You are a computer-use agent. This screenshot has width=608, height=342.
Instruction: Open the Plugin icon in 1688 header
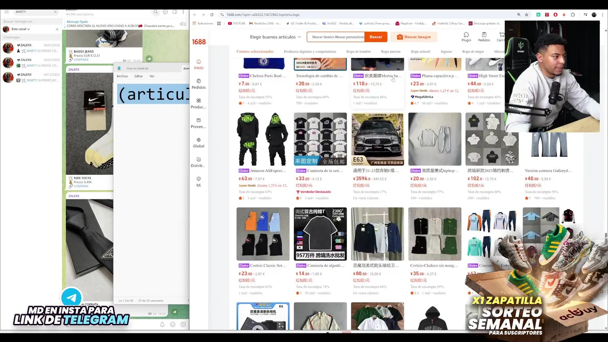tap(466, 37)
